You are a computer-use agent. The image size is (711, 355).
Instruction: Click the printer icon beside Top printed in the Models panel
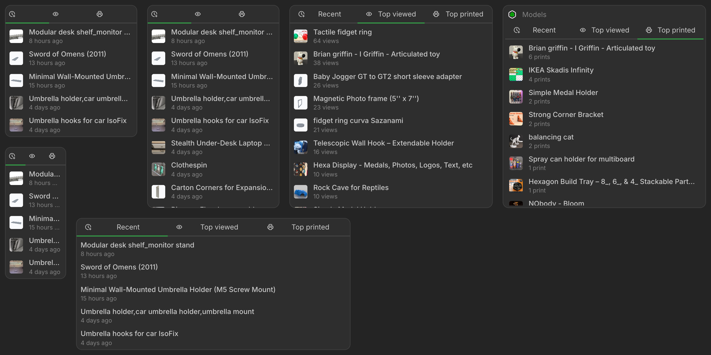649,30
